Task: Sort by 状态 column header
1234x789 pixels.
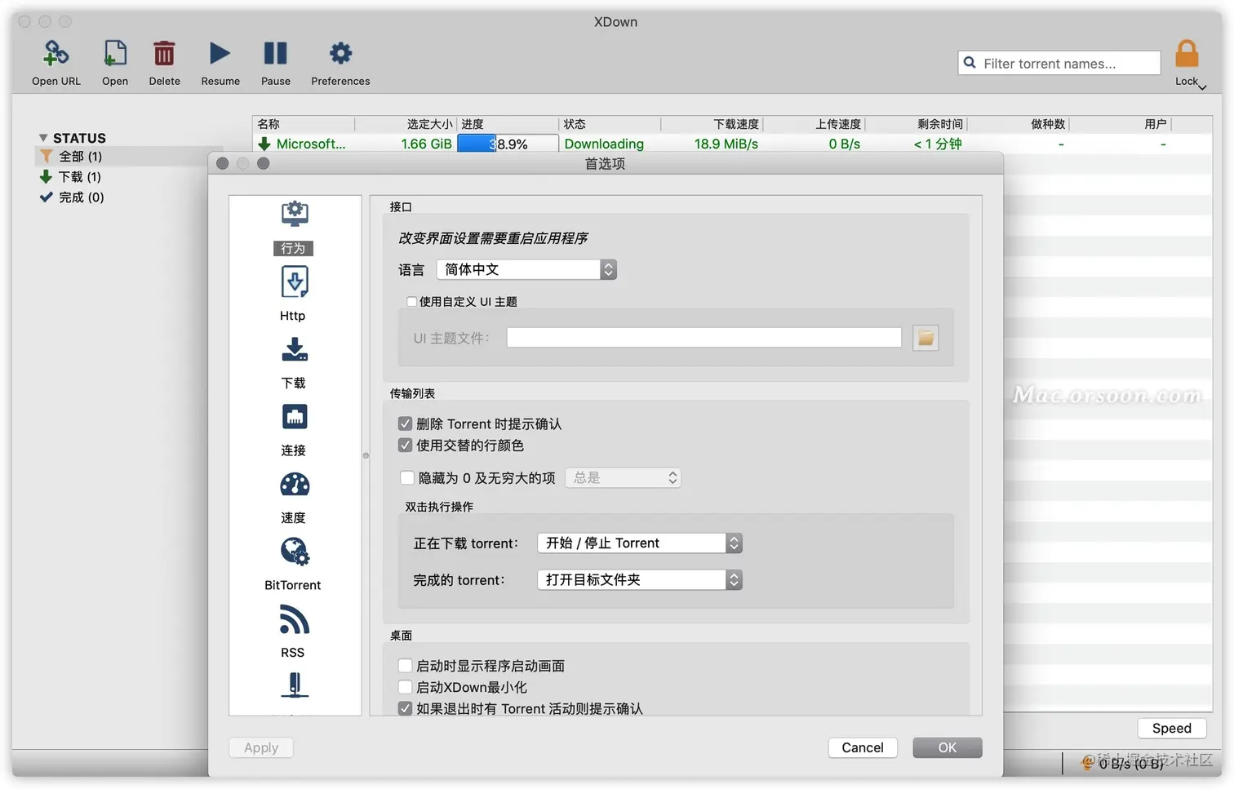Action: [x=610, y=124]
